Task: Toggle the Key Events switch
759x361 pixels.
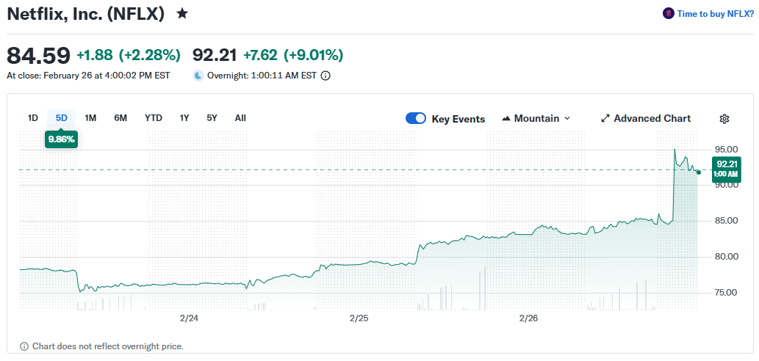Action: pos(416,119)
